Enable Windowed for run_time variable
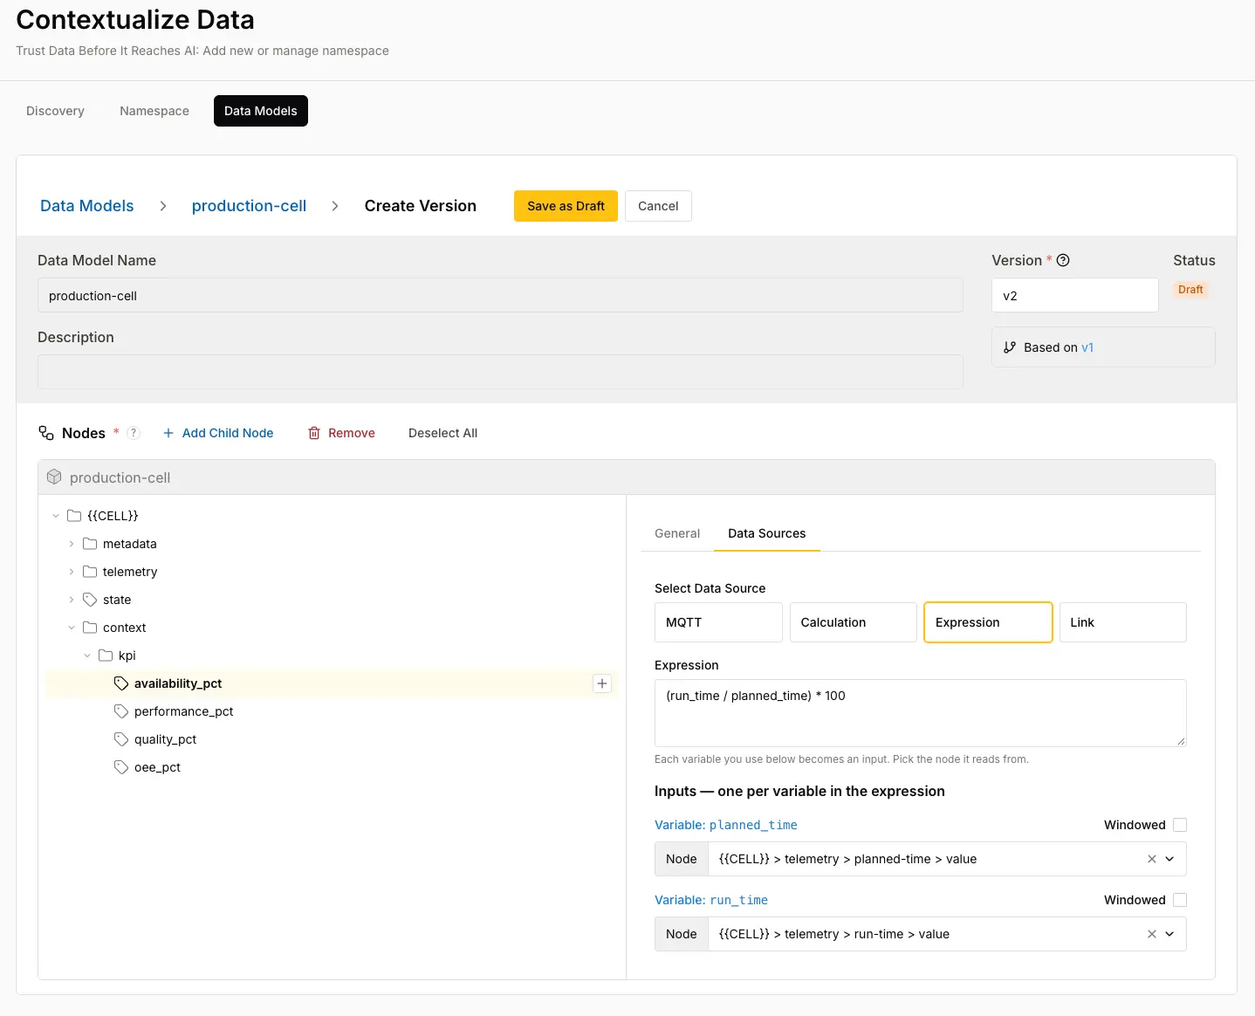The image size is (1255, 1016). tap(1180, 900)
